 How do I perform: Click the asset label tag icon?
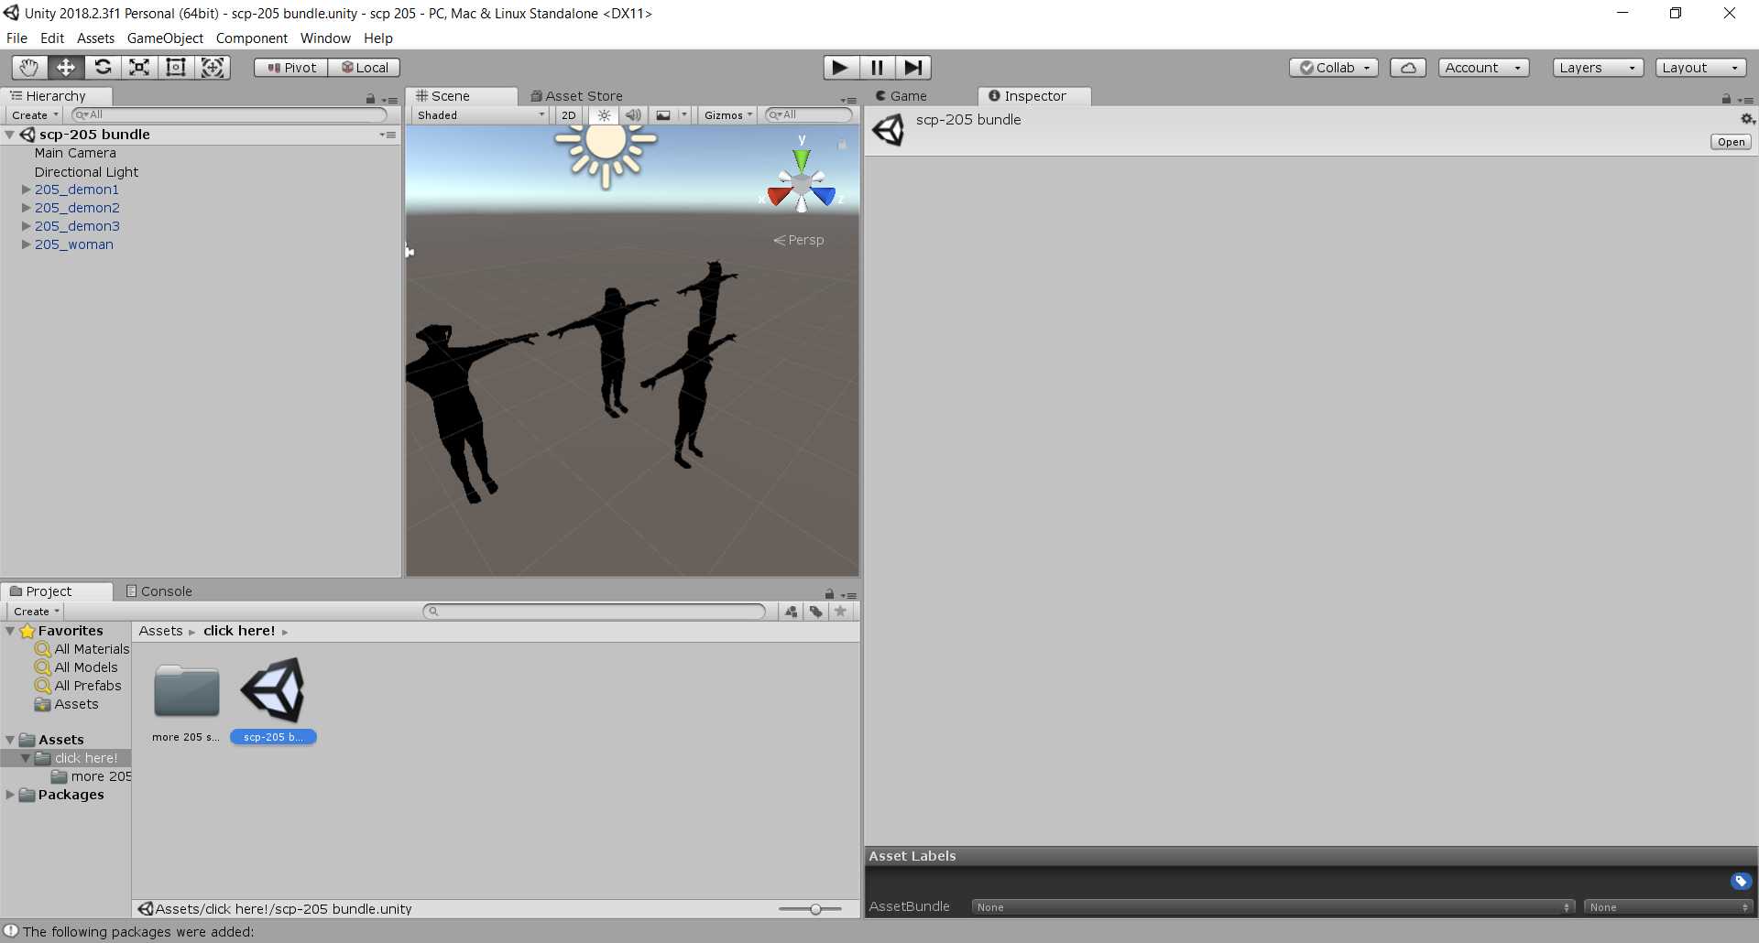point(1741,881)
